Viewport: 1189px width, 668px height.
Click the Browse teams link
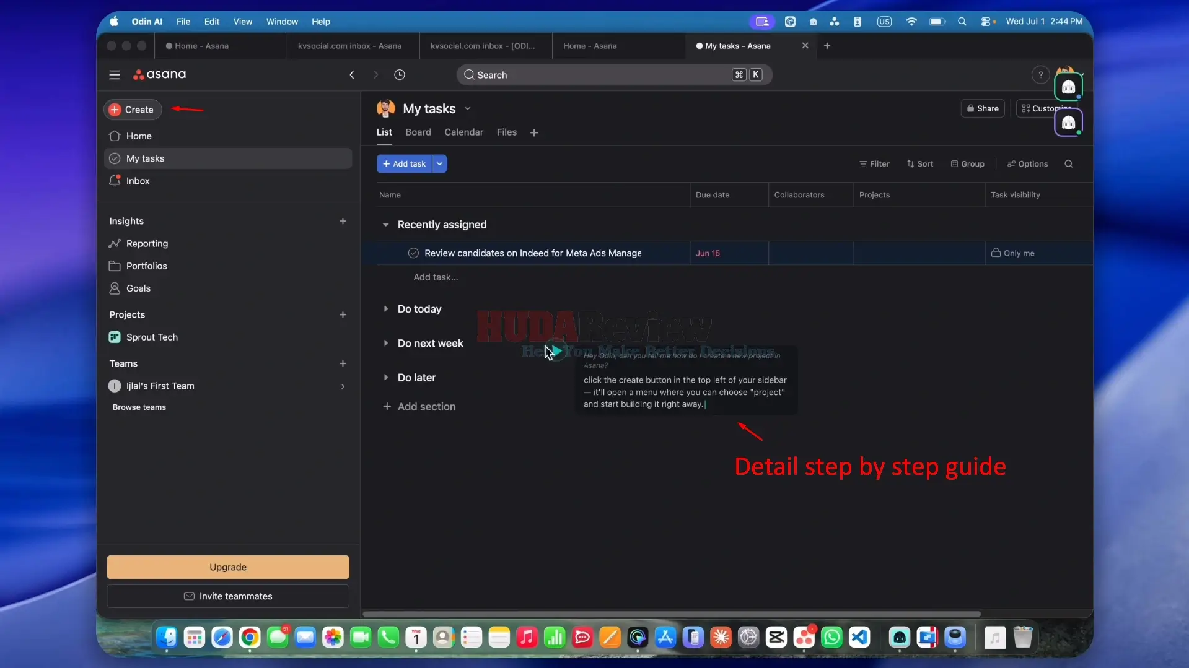click(139, 407)
